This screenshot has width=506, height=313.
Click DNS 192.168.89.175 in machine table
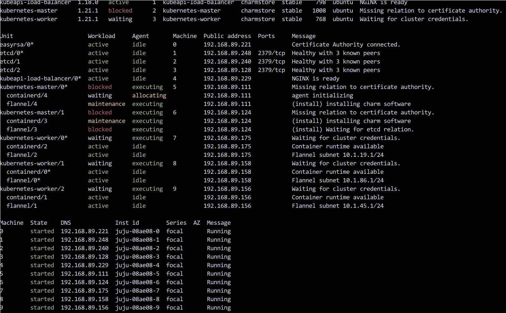click(85, 291)
